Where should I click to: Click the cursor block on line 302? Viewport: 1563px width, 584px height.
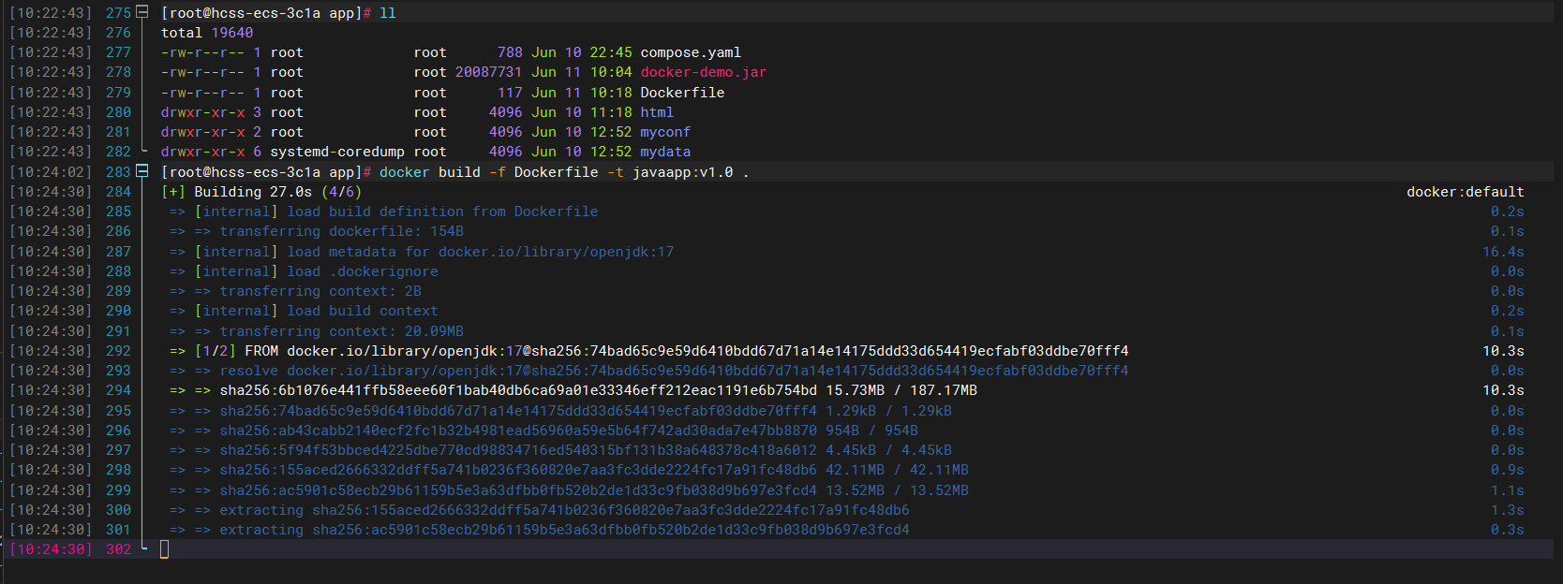(x=165, y=549)
